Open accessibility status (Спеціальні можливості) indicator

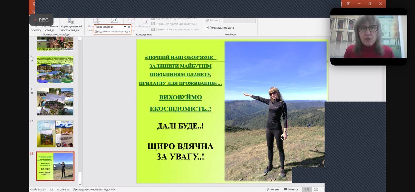(x=94, y=189)
